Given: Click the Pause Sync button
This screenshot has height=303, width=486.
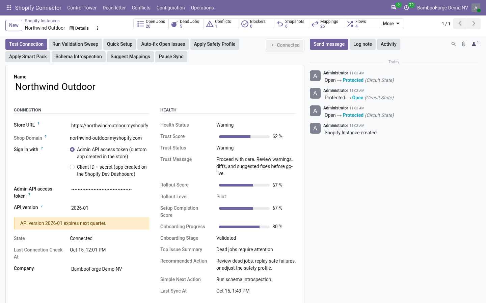Looking at the screenshot, I should click(171, 57).
